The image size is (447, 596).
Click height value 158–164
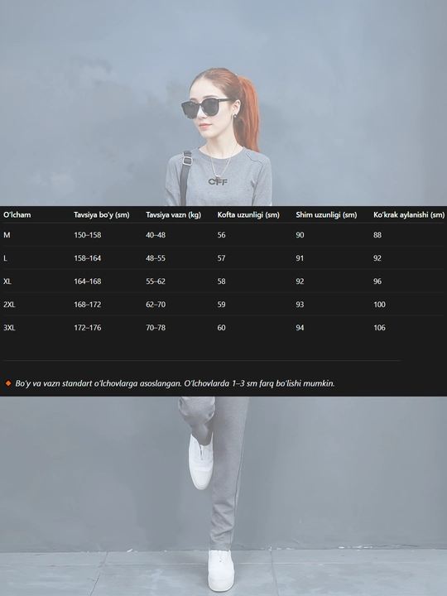88,258
